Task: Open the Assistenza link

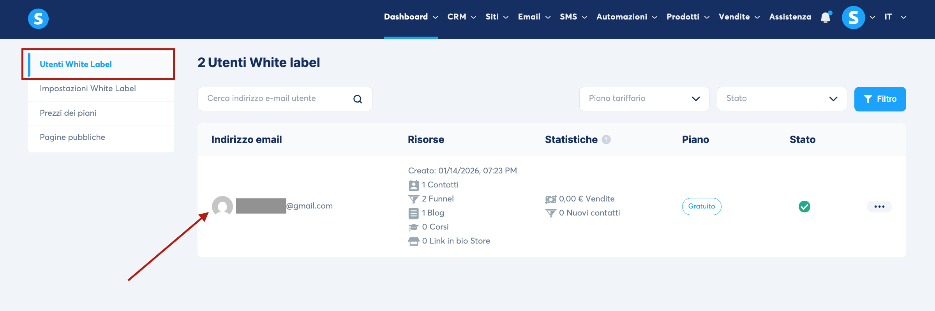Action: tap(790, 17)
